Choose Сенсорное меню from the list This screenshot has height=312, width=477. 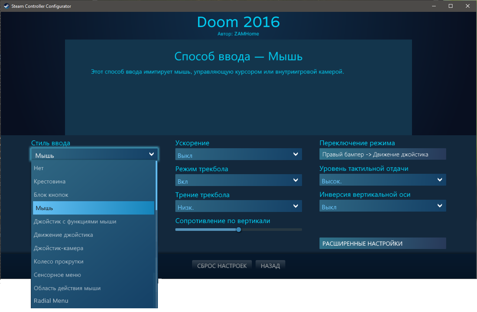[94, 275]
